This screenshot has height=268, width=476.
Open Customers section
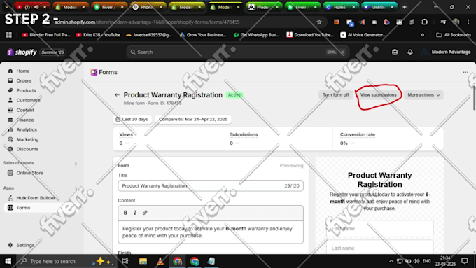(28, 100)
